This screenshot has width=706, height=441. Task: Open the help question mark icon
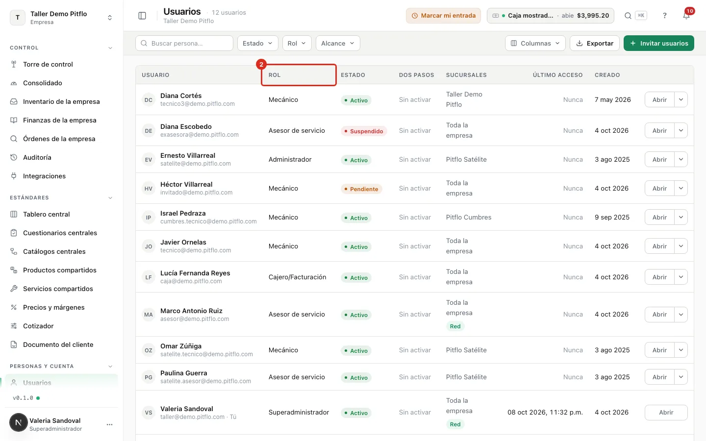click(x=665, y=16)
